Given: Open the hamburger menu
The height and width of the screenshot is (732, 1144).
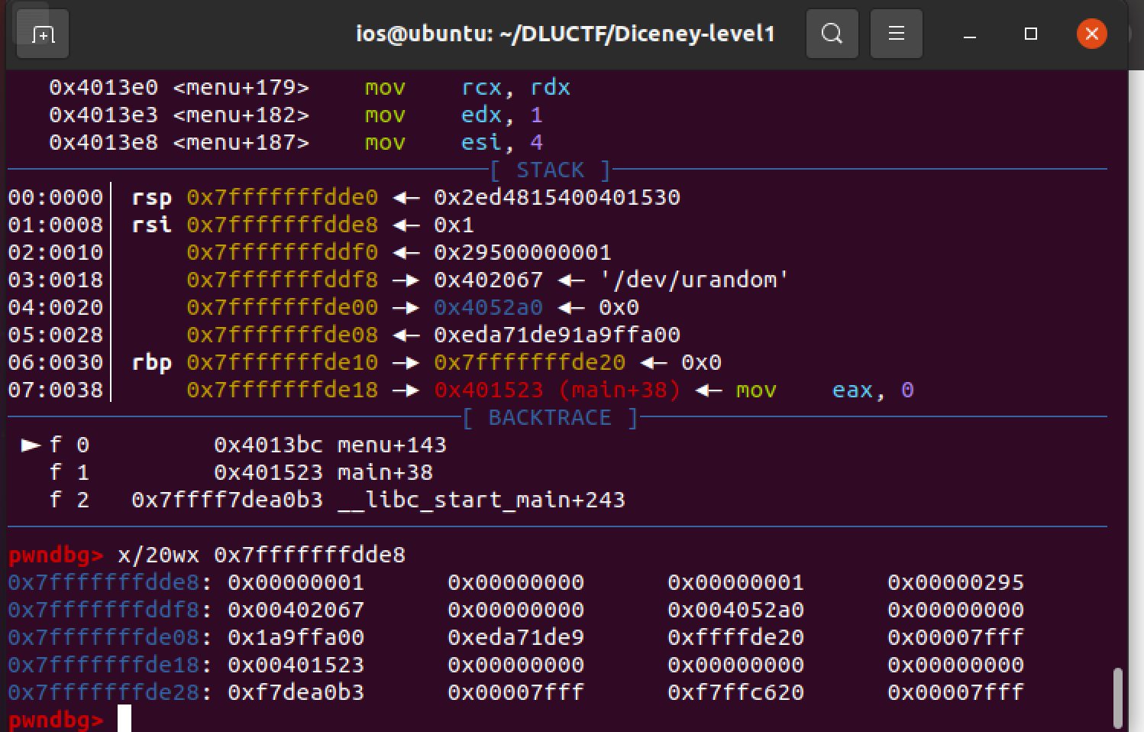Looking at the screenshot, I should pyautogui.click(x=897, y=34).
